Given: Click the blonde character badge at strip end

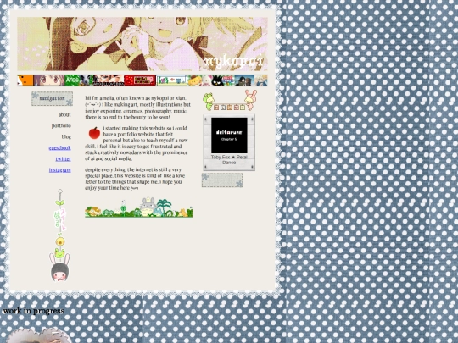Looking at the screenshot, I should pos(261,80).
